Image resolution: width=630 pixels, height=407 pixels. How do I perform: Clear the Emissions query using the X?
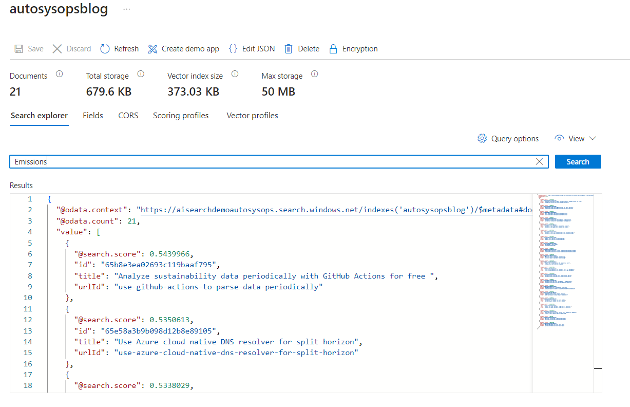coord(539,161)
